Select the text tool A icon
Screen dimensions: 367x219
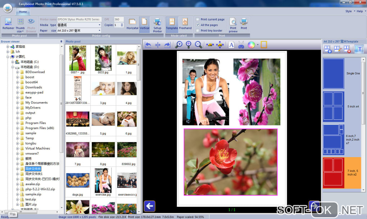coord(231,45)
